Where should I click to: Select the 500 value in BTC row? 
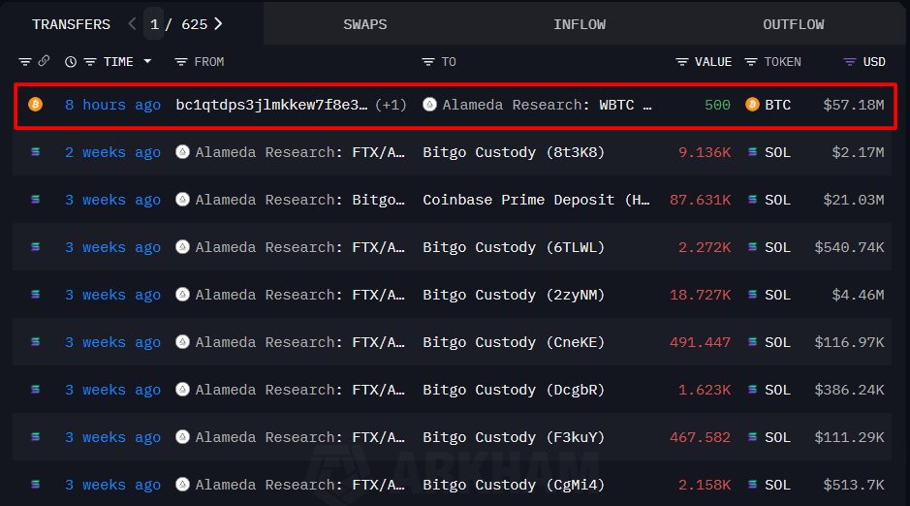(717, 105)
